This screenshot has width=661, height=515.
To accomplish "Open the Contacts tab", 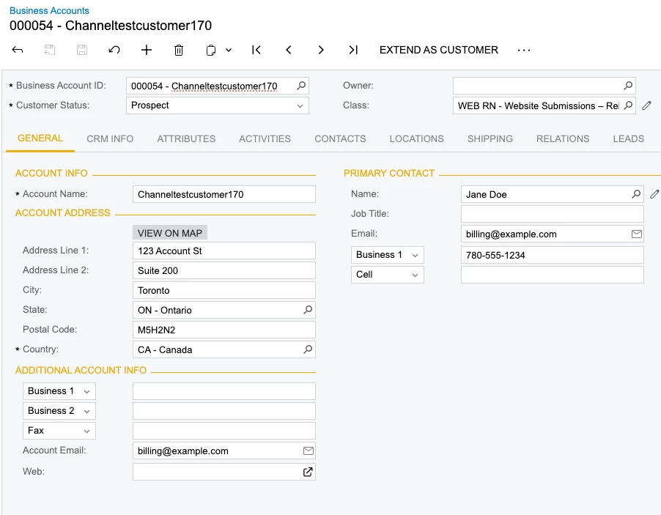I will point(340,138).
